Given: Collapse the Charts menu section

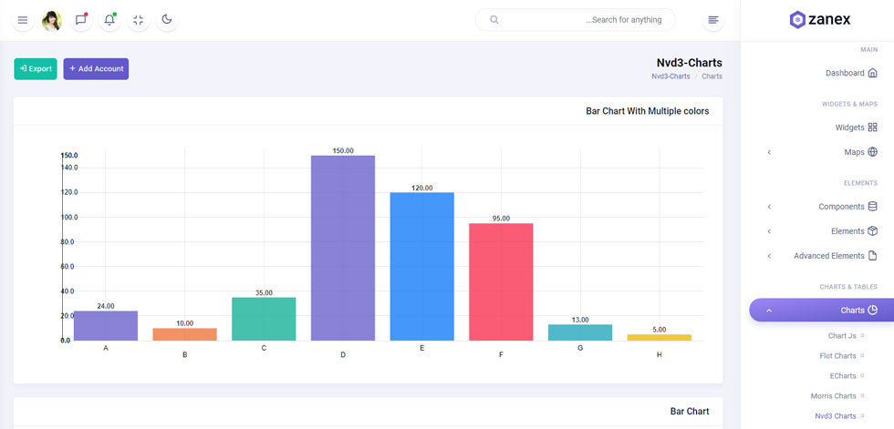Looking at the screenshot, I should click(822, 310).
